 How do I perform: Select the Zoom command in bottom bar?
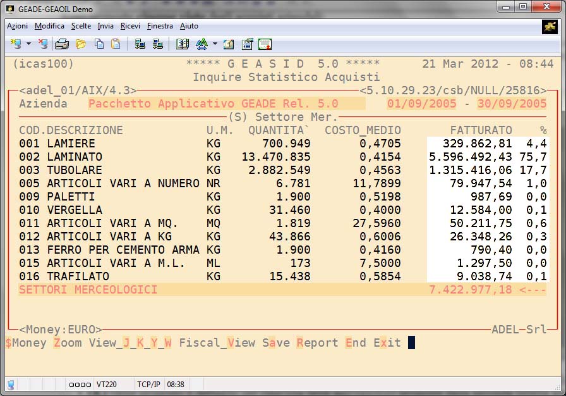(68, 343)
